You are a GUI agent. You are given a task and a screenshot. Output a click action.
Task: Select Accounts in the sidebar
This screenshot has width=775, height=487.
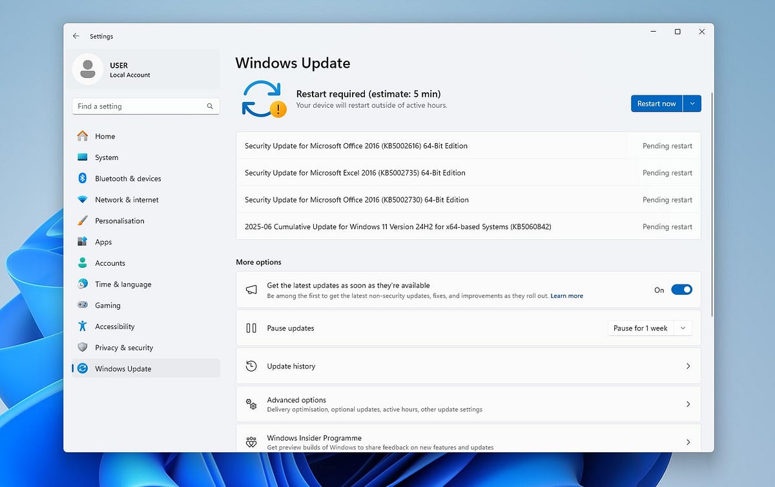point(110,263)
